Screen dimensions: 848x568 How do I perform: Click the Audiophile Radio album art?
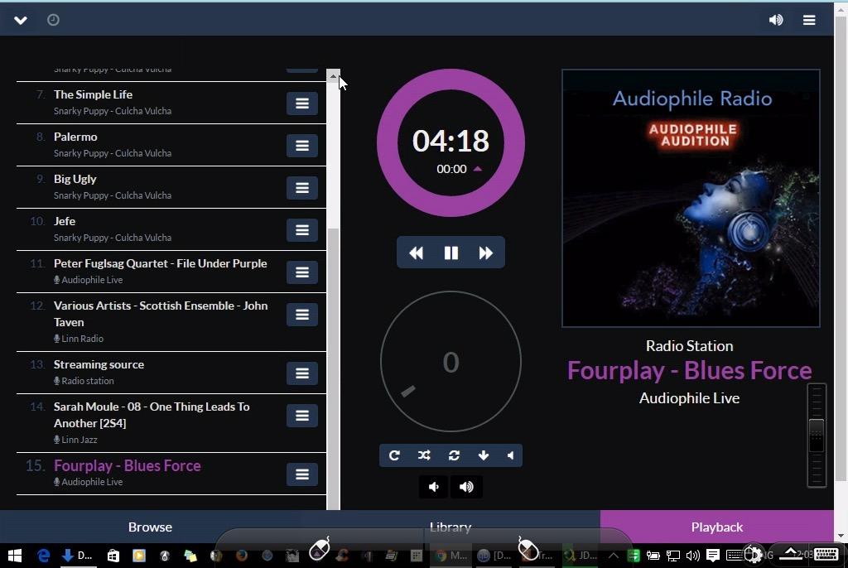pyautogui.click(x=691, y=198)
